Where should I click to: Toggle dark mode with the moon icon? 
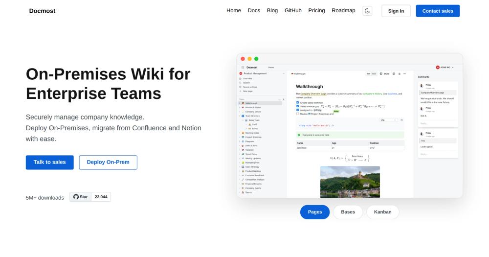367,11
